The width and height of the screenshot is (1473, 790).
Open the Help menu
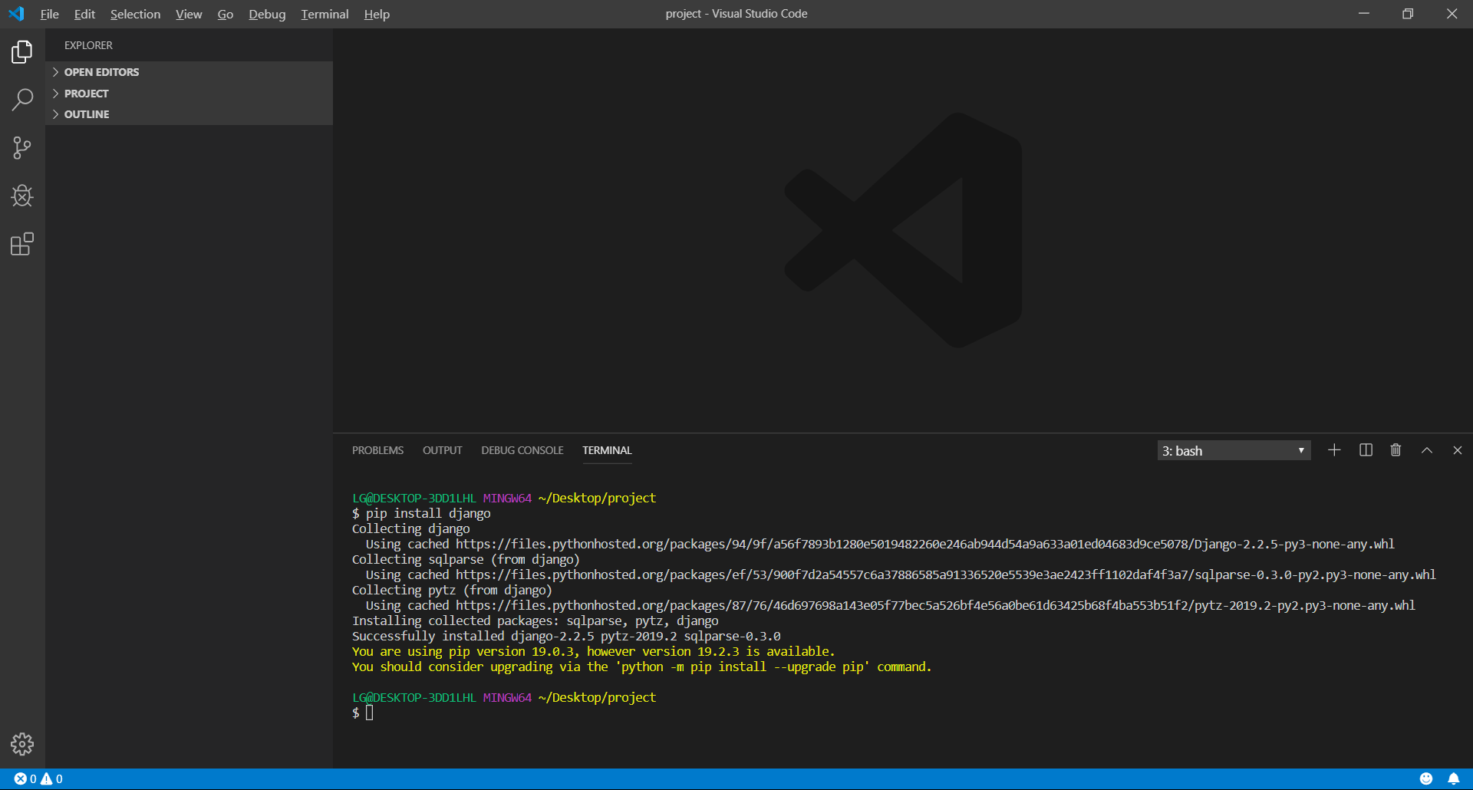377,14
